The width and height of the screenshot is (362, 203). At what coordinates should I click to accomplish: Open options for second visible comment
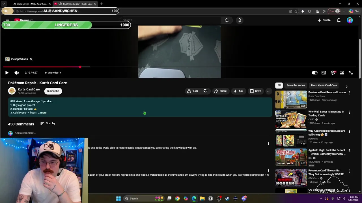(x=268, y=171)
